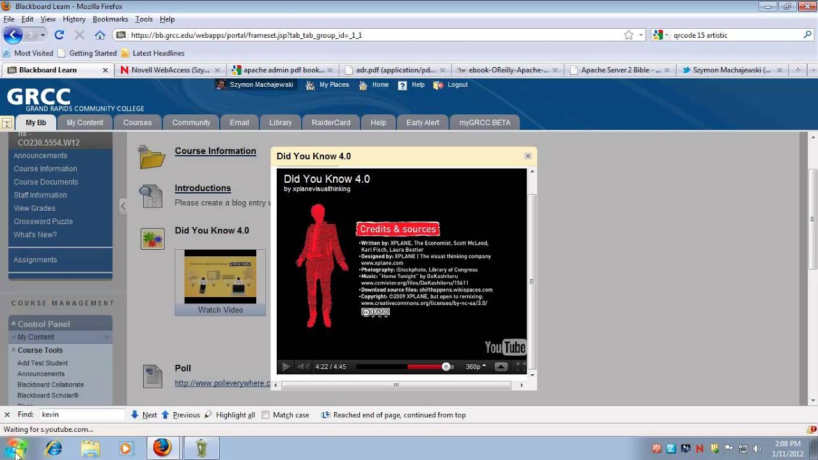Open Assignments in the course menu

coord(35,260)
